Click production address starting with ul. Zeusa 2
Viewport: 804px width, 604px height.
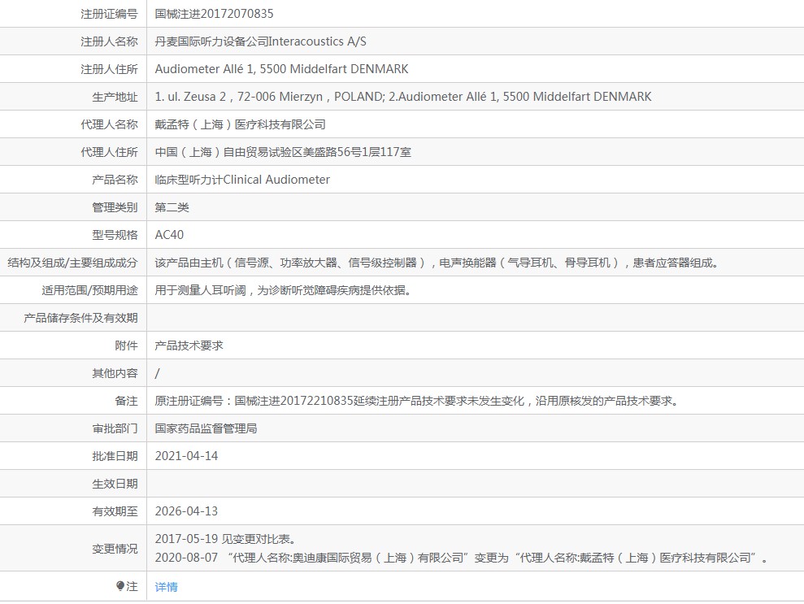[x=403, y=97]
